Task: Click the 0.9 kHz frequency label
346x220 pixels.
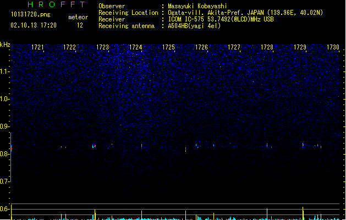Action: [4, 127]
